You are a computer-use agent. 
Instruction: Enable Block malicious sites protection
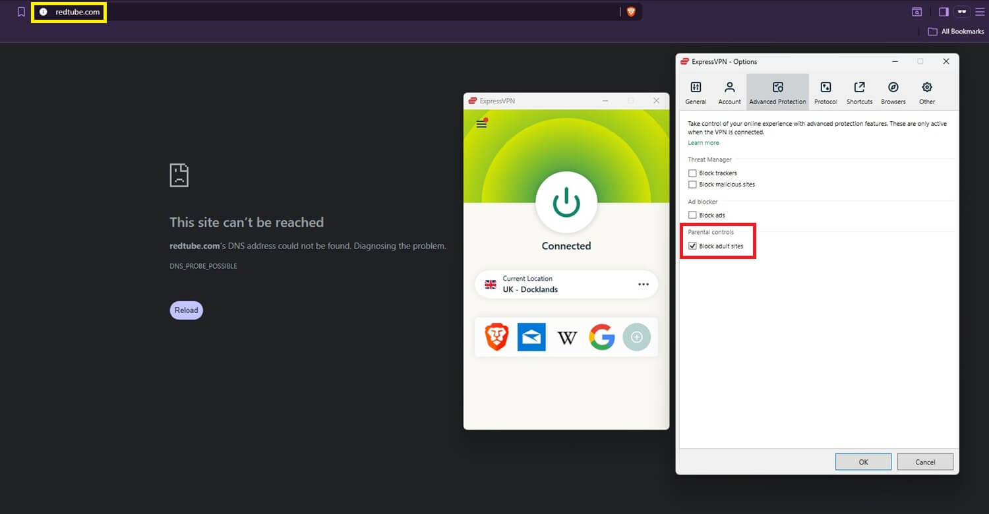point(692,185)
